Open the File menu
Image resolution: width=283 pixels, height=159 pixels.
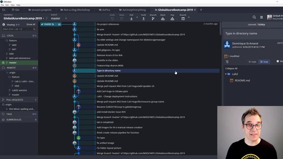pos(2,5)
